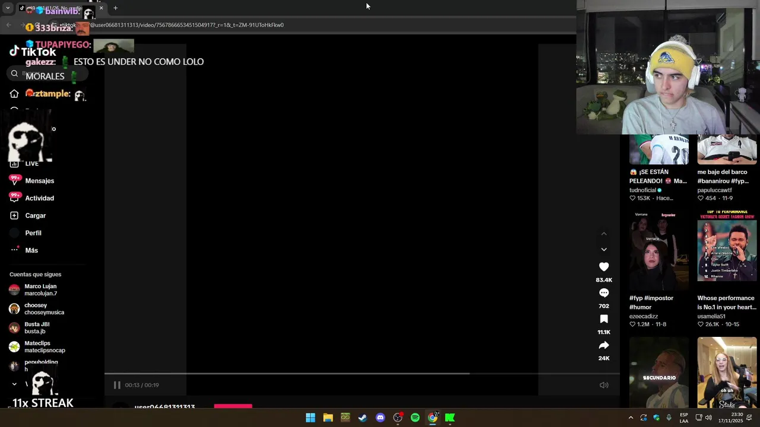The width and height of the screenshot is (760, 427).
Task: Click the 26.1K likes count text
Action: tap(713, 324)
